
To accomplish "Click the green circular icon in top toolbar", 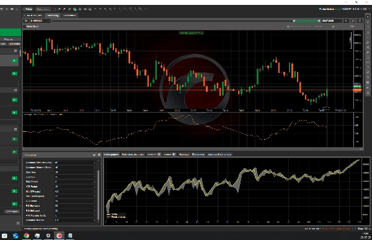I will pyautogui.click(x=75, y=9).
